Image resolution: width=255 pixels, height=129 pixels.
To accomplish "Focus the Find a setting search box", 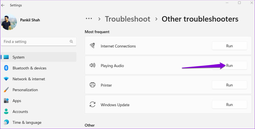I will [x=35, y=42].
